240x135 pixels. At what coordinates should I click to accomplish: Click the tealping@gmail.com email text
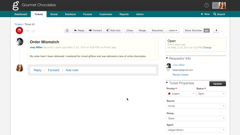[x=183, y=70]
